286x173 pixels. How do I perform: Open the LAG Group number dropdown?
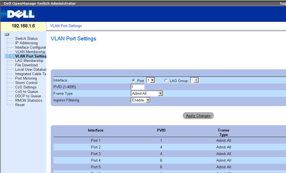pyautogui.click(x=194, y=80)
